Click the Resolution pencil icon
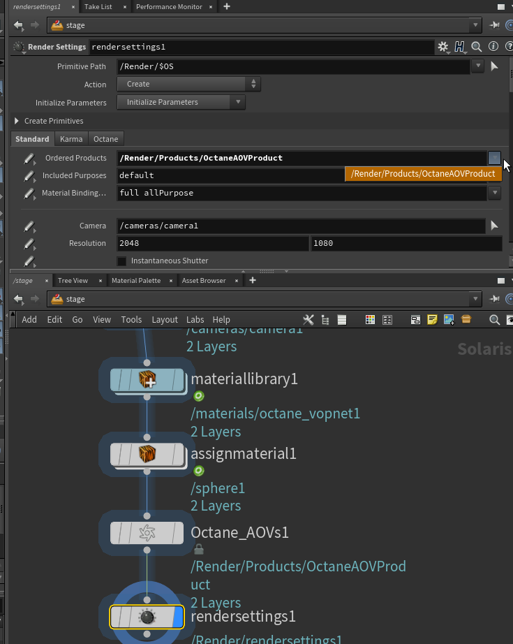This screenshot has height=644, width=513. [x=29, y=244]
